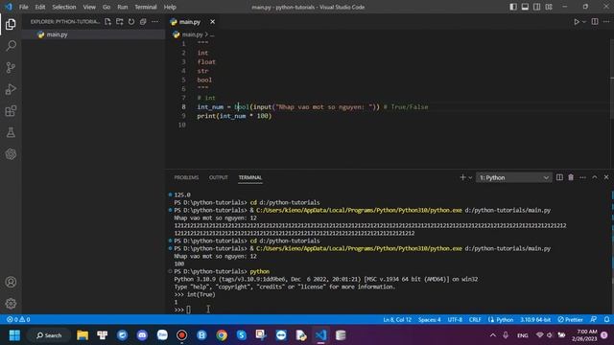Image resolution: width=614 pixels, height=345 pixels.
Task: Open the new terminal launch profile dropdown
Action: point(470,178)
